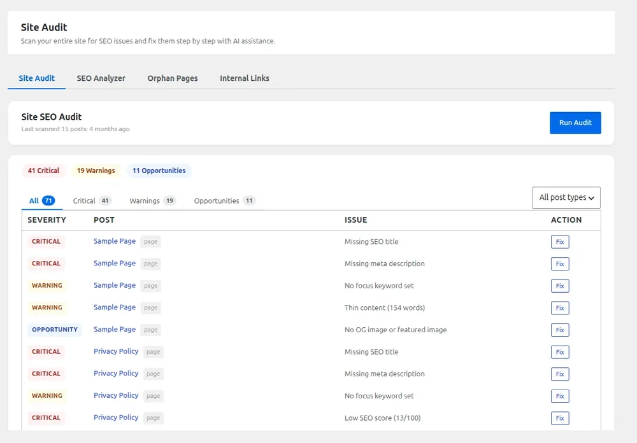Viewport: 637px width, 443px height.
Task: Open Privacy Policy link in Missing meta description row
Action: click(x=116, y=373)
